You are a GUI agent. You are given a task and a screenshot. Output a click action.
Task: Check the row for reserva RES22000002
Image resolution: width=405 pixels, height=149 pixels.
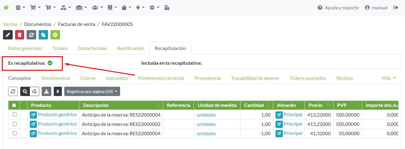click(x=14, y=124)
